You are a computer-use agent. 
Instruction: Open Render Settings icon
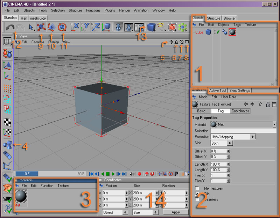(139, 27)
